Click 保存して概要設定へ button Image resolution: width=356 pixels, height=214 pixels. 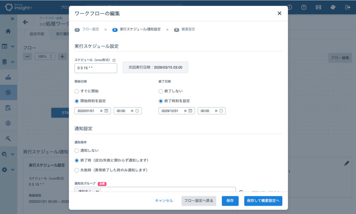click(263, 201)
